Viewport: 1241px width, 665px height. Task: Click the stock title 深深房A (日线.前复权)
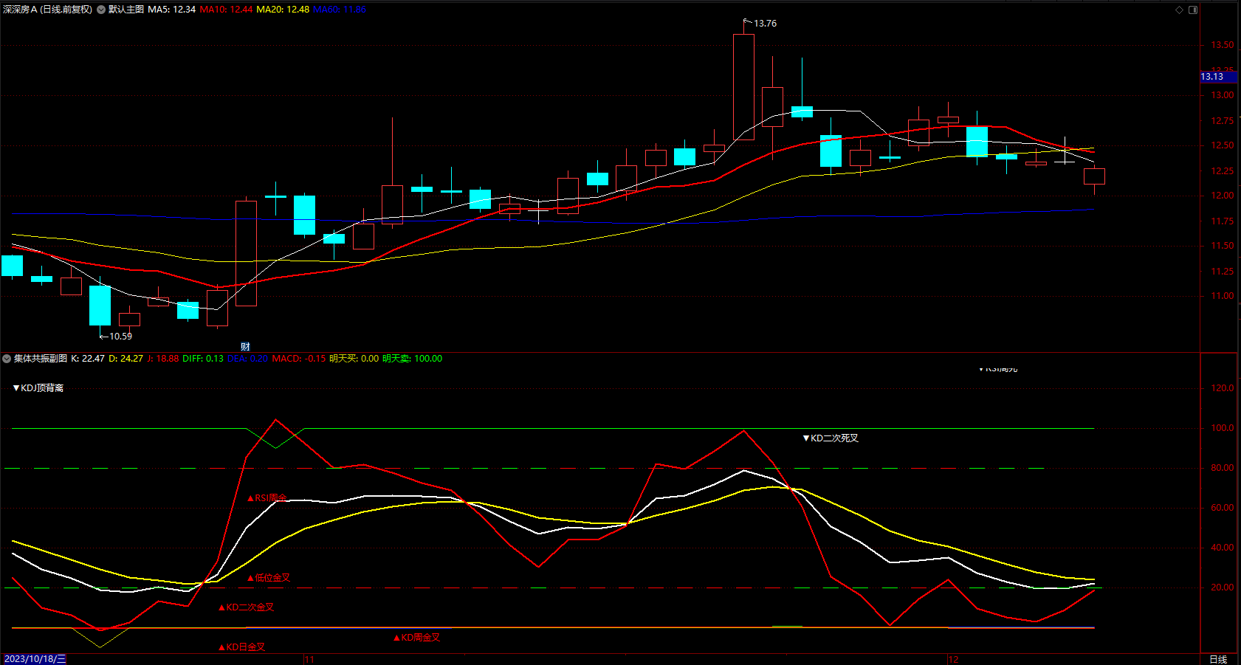[48, 10]
